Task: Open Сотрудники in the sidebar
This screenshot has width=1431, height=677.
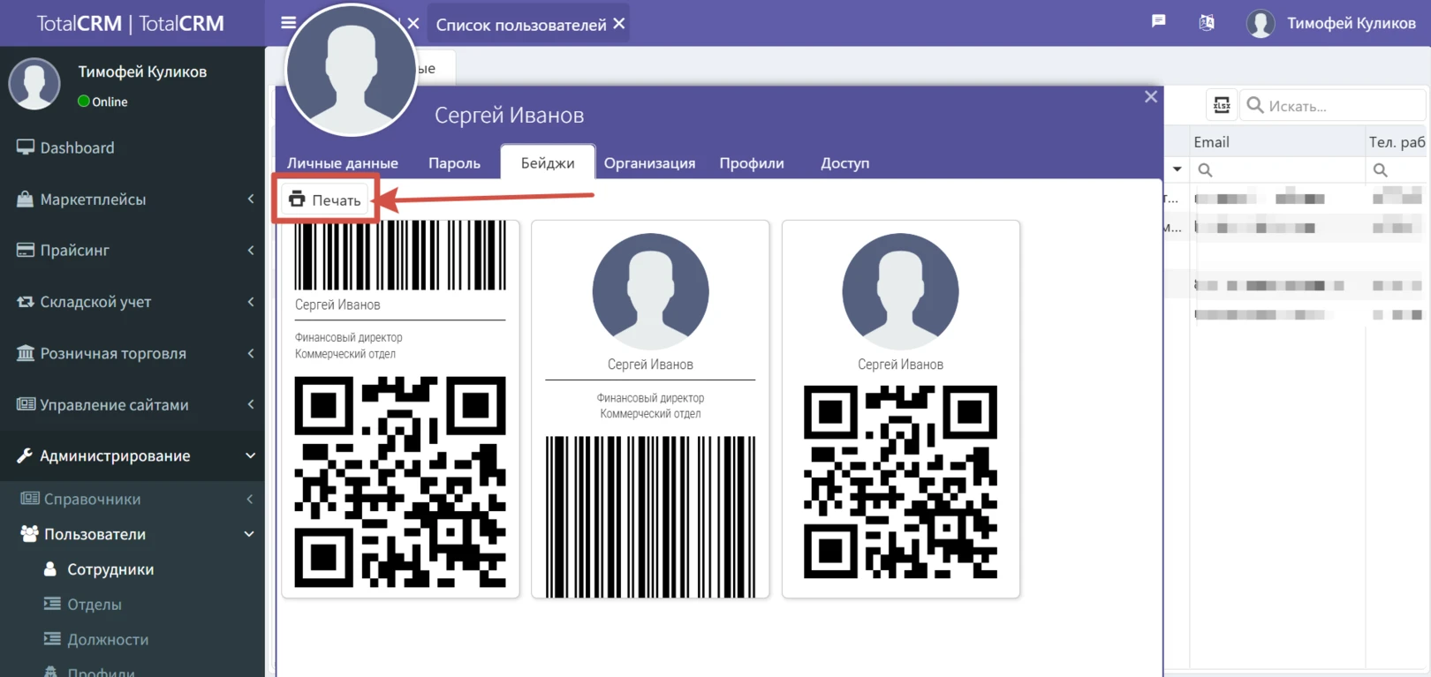Action: click(110, 569)
